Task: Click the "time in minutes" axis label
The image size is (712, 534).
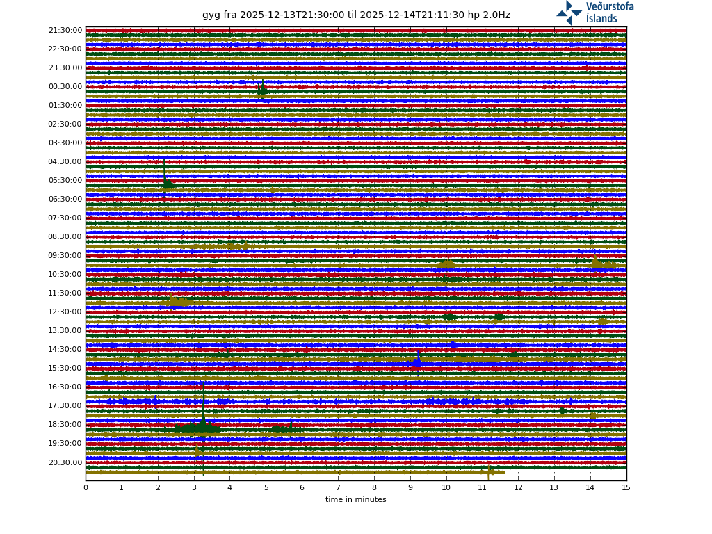Action: point(355,499)
